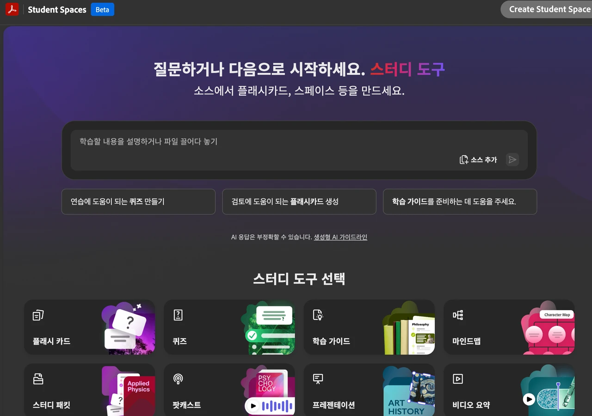Open the 생성형 AI 가이드라인 link
This screenshot has width=592, height=416.
(x=340, y=237)
